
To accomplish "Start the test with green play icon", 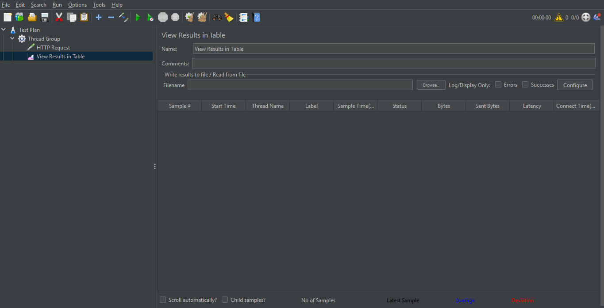I will pyautogui.click(x=138, y=17).
